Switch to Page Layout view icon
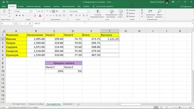 point(161,107)
